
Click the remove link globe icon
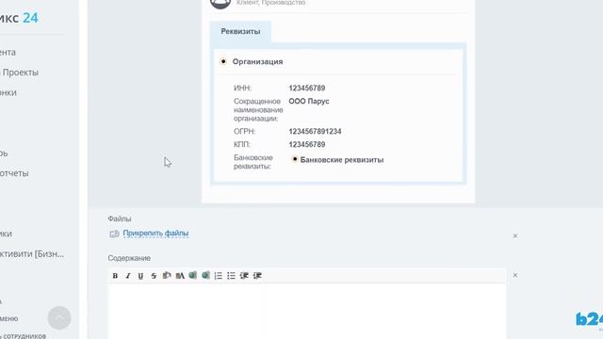(x=205, y=275)
